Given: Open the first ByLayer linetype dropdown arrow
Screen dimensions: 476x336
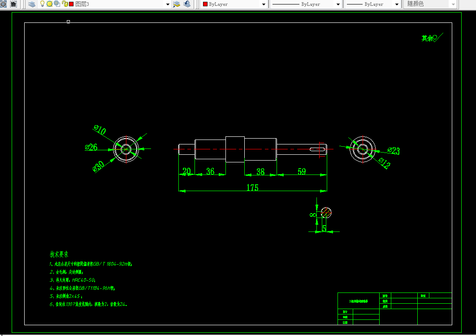Looking at the screenshot, I should point(338,4).
